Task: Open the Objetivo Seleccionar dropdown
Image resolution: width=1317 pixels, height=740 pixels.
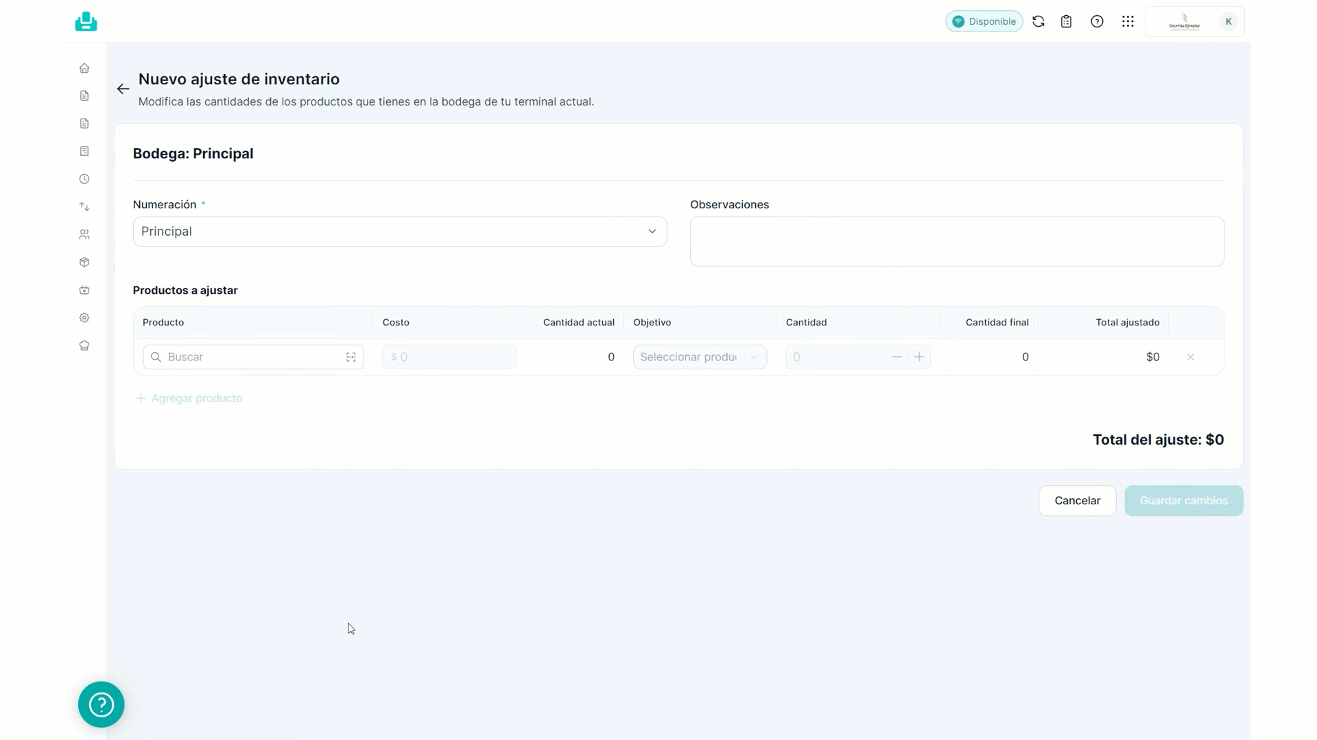Action: tap(700, 357)
